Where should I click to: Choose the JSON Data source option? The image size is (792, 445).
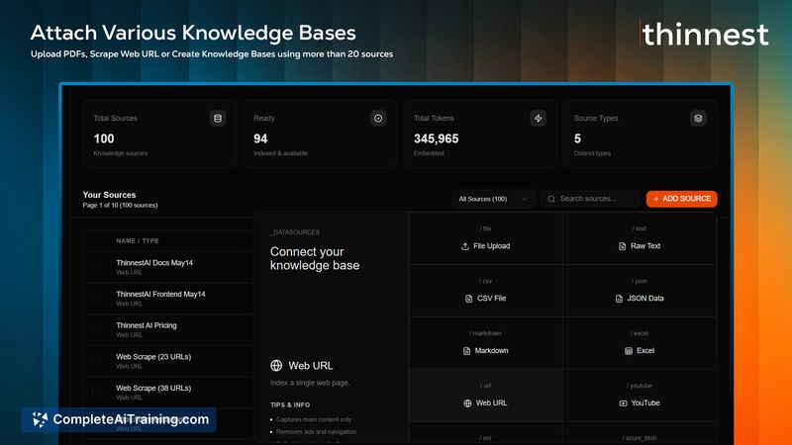(640, 291)
